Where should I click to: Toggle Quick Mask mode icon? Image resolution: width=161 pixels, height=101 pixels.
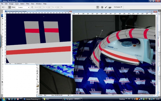tap(37, 89)
